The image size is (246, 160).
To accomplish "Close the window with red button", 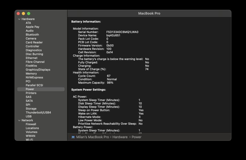I will 18,14.
